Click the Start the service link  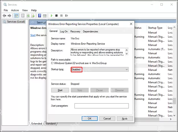[x=33, y=35]
